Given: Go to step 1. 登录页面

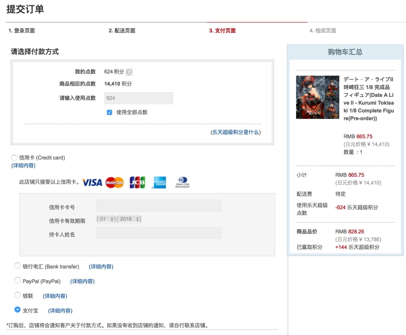Looking at the screenshot, I should tap(21, 31).
